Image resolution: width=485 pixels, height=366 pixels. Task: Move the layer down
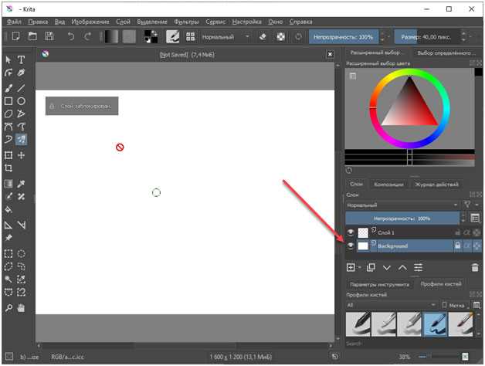pyautogui.click(x=387, y=267)
